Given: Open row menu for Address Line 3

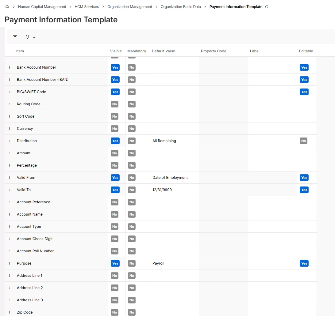Looking at the screenshot, I should (x=10, y=300).
